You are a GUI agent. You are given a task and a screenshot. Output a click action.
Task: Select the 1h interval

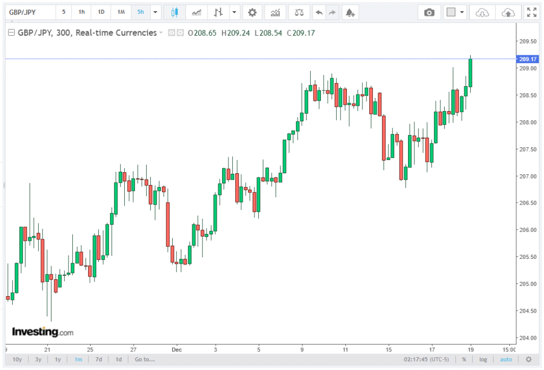pyautogui.click(x=81, y=12)
